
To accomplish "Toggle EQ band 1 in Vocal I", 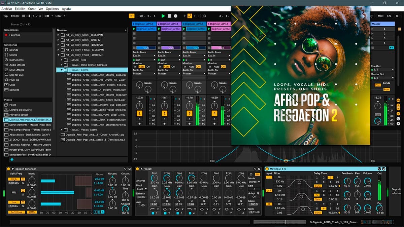I will point(152,213).
